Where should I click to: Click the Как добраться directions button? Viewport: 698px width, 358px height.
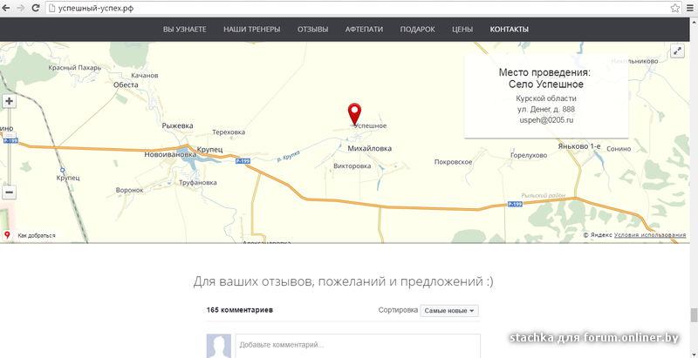coord(31,235)
